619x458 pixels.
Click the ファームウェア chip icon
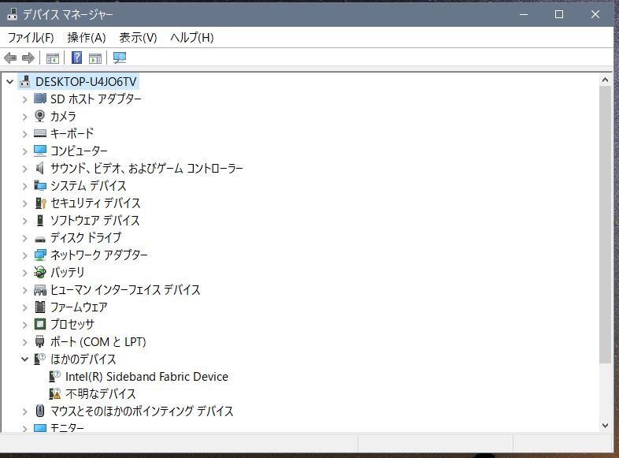40,307
